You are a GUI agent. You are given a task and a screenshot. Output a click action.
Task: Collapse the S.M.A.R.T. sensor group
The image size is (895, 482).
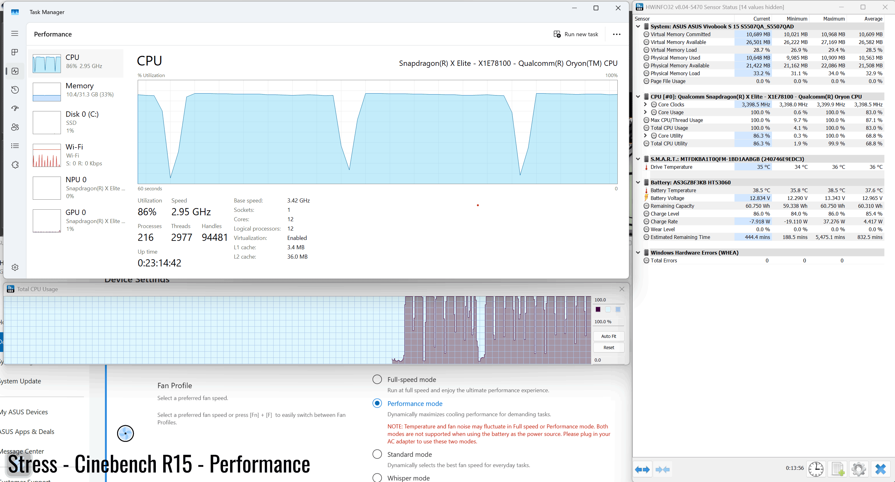click(x=638, y=159)
